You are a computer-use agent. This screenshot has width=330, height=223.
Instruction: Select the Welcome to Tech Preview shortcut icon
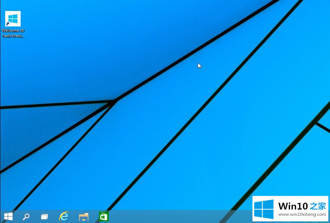point(13,19)
